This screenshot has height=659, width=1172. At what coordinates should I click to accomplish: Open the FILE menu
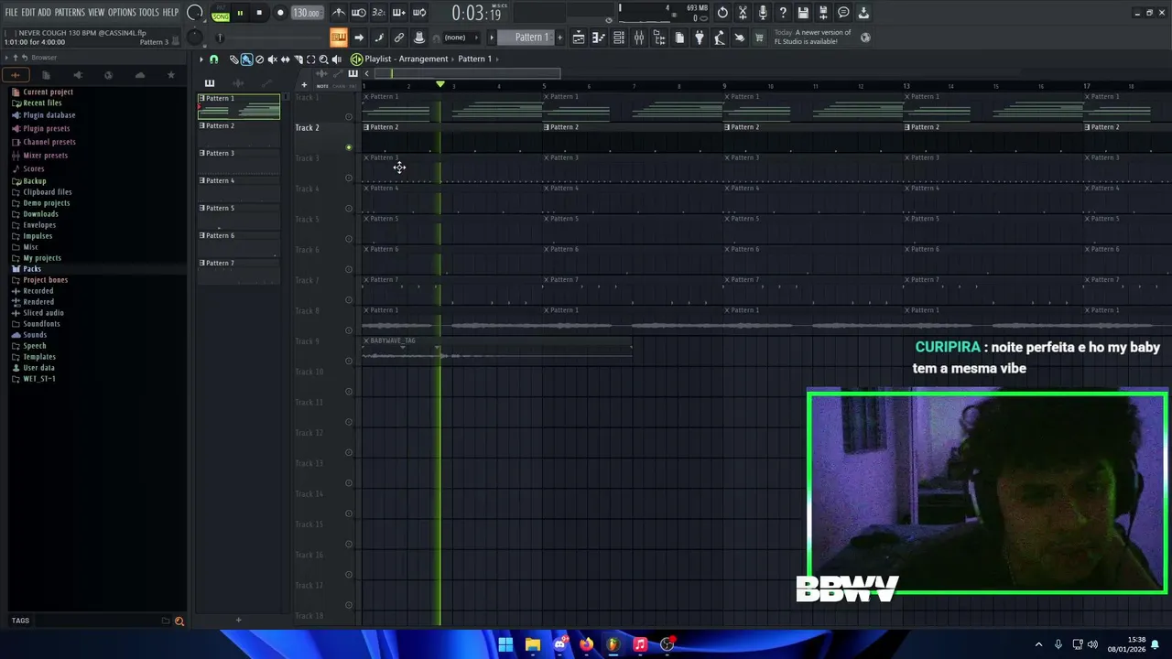(12, 13)
